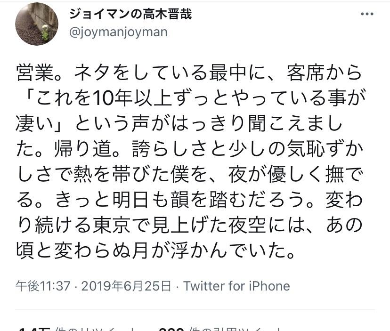Open the Twitter for iPhone source link
This screenshot has height=331, width=390.
click(236, 286)
